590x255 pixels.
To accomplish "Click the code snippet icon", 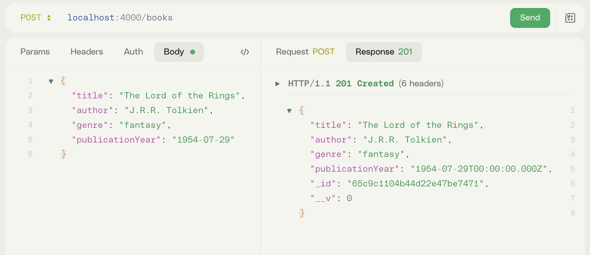I will [245, 52].
